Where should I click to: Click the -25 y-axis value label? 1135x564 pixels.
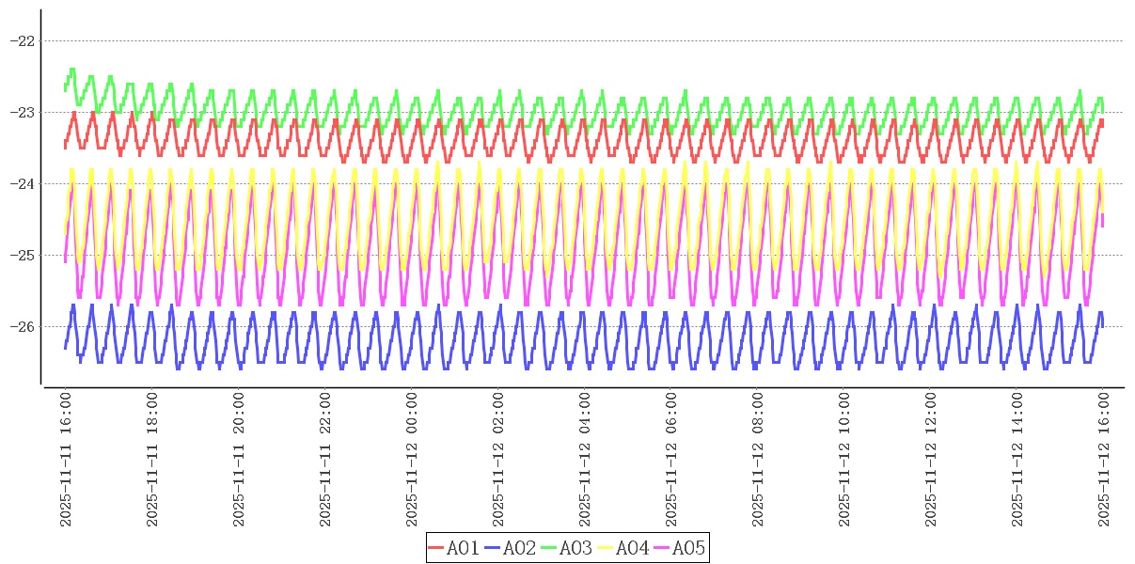[22, 255]
